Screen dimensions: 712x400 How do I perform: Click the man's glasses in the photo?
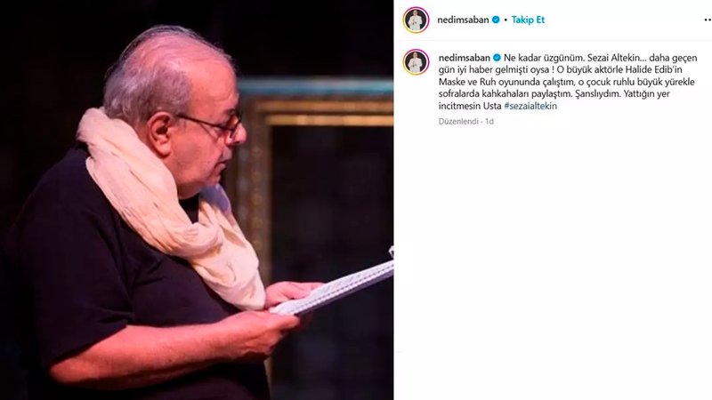tap(214, 124)
